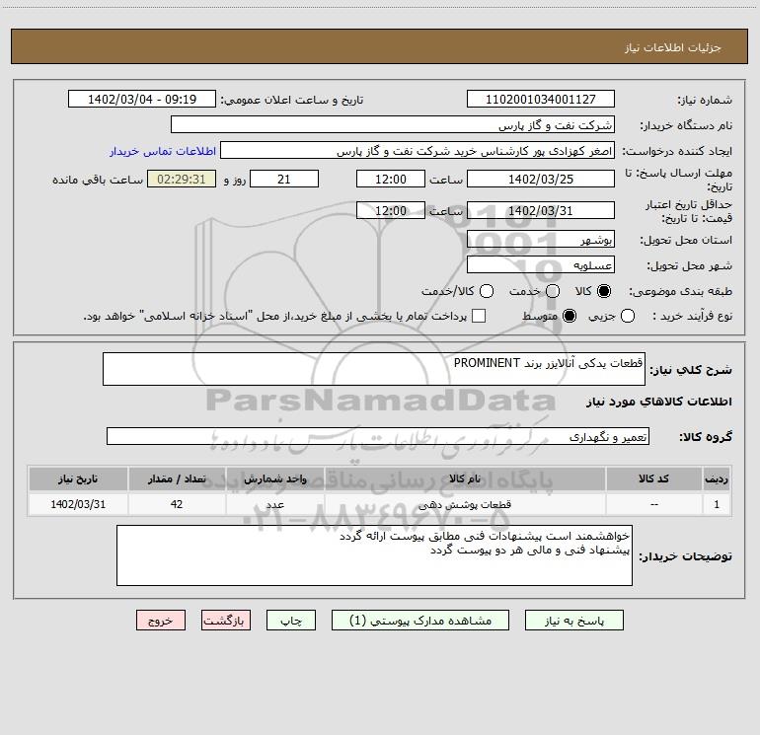Viewport: 760px width, 735px height.
Task: Click price validity date 1402/03/31 field
Action: 541,210
